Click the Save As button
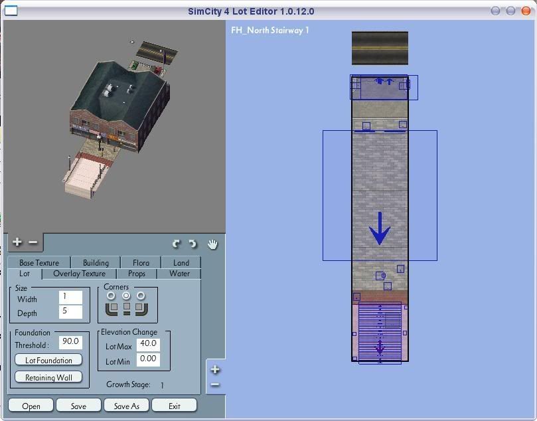Viewport: 537px width, 421px height. [126, 406]
